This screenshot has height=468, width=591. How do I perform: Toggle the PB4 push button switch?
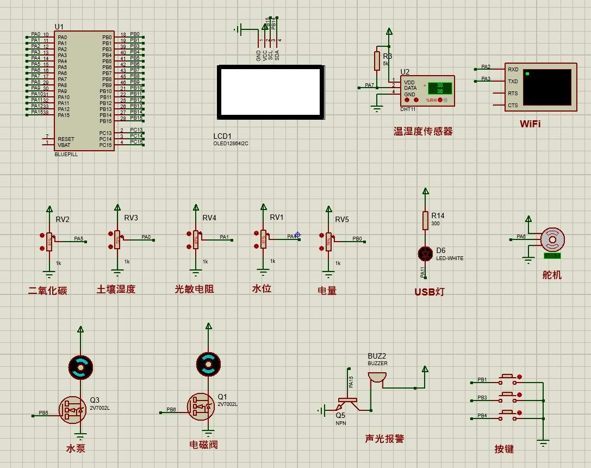pyautogui.click(x=508, y=415)
